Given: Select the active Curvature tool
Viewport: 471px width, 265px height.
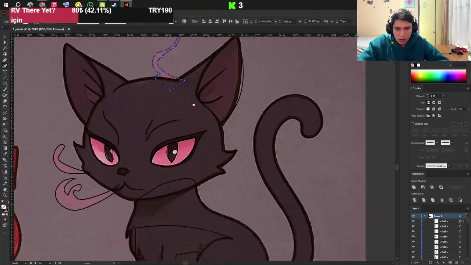Looking at the screenshot, I should pyautogui.click(x=5, y=66).
